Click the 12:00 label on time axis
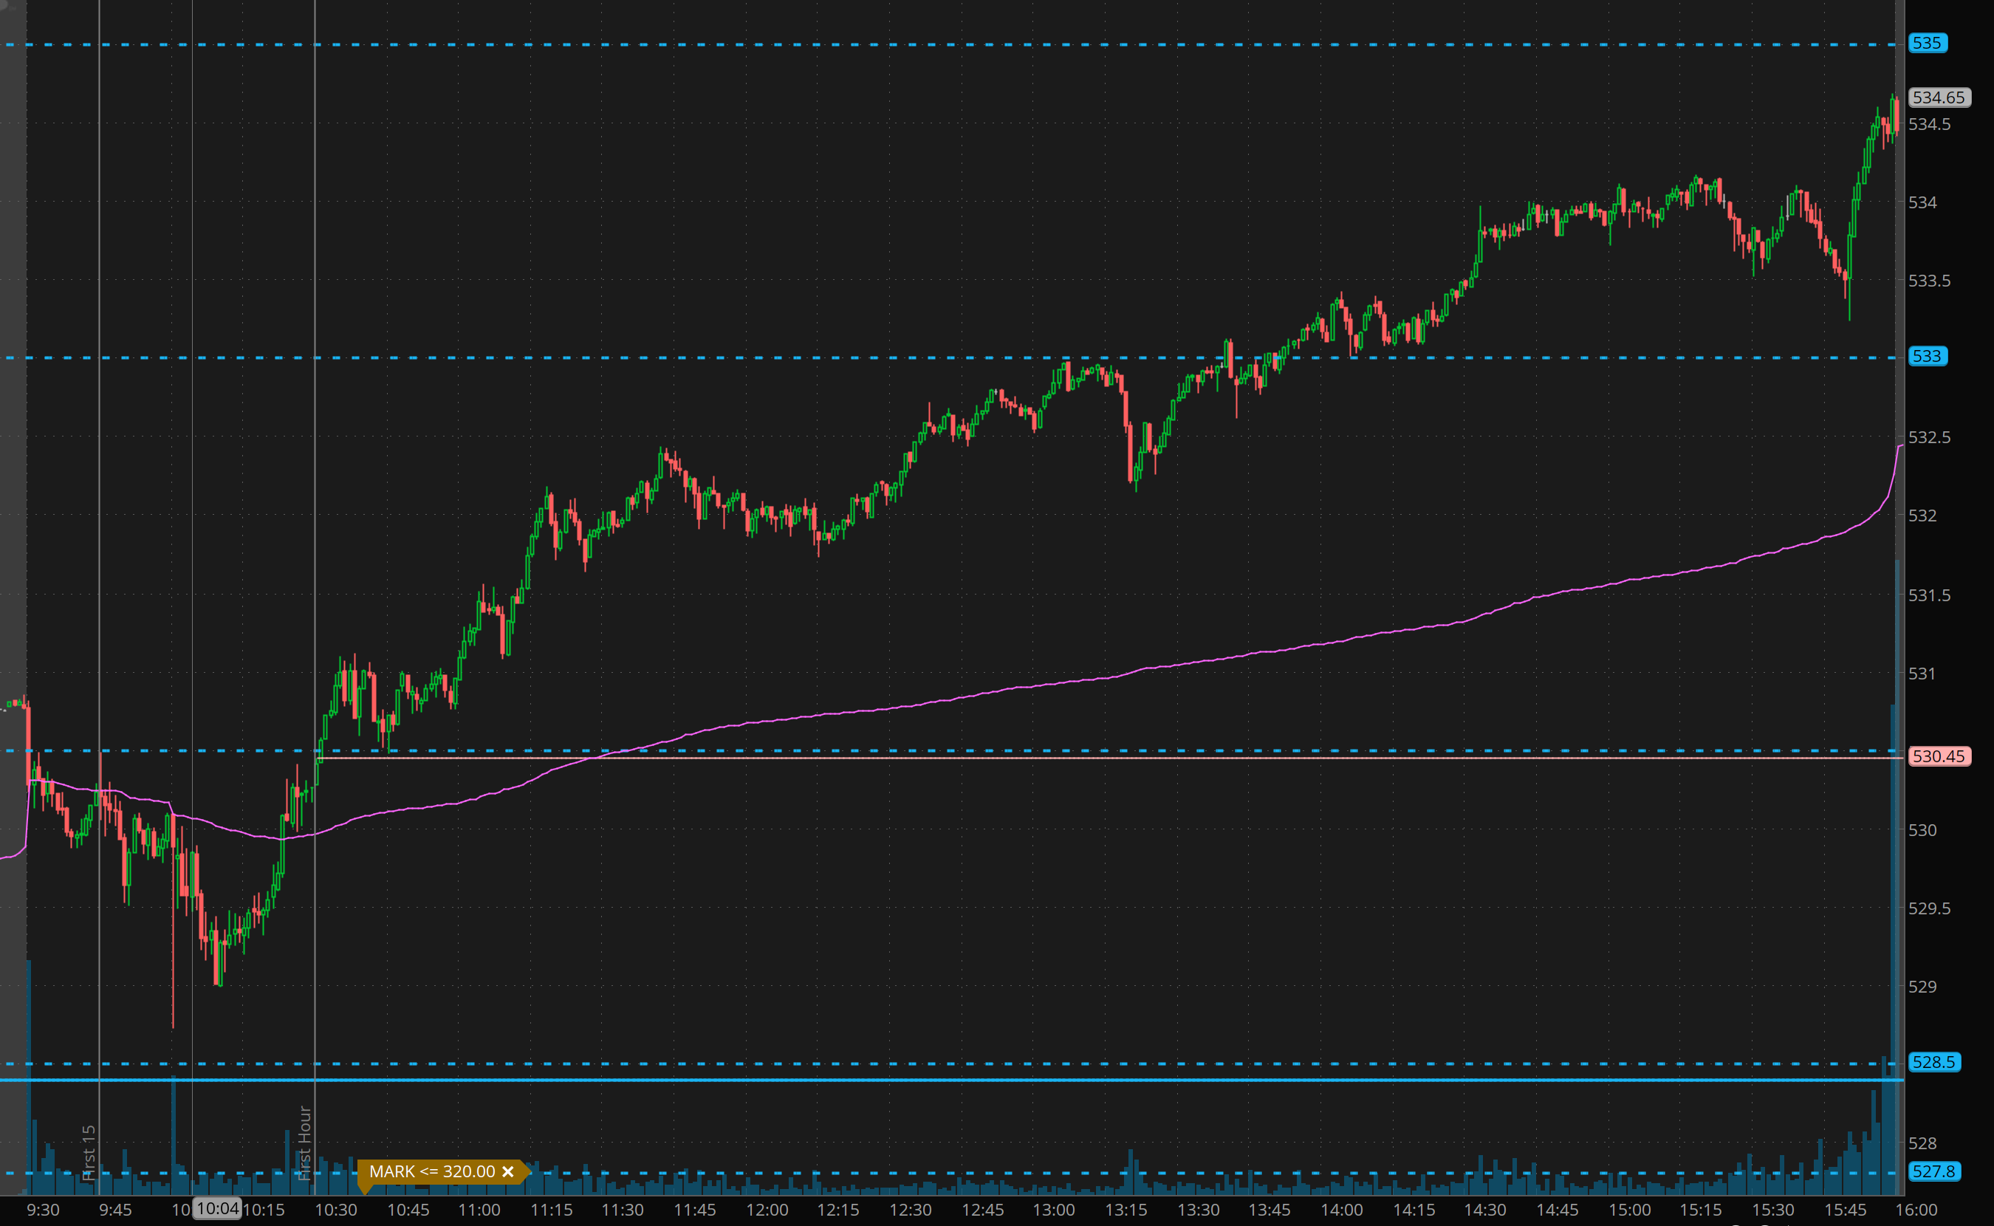 [766, 1210]
